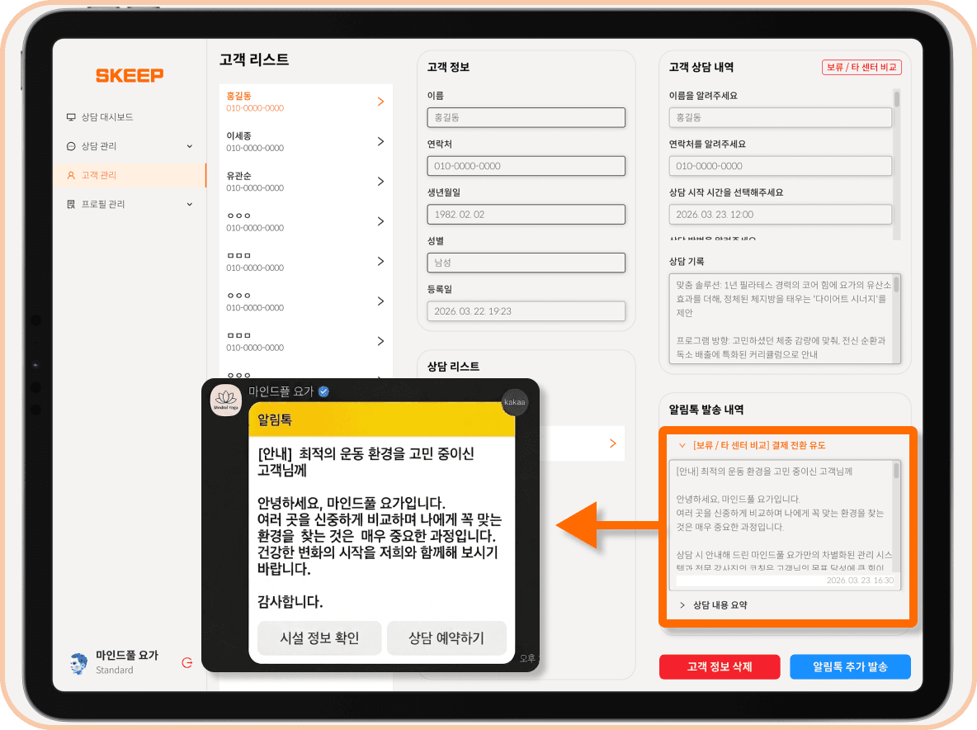Click the 프로필 관리 document icon
Screen dimensions: 977x730
tap(71, 204)
